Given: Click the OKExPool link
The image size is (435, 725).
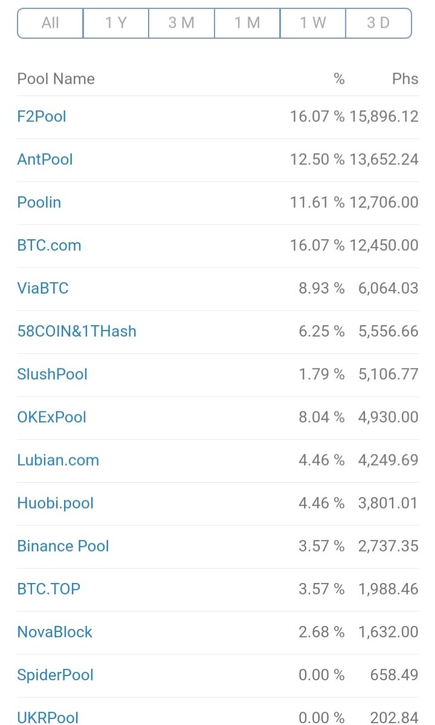Looking at the screenshot, I should point(52,417).
